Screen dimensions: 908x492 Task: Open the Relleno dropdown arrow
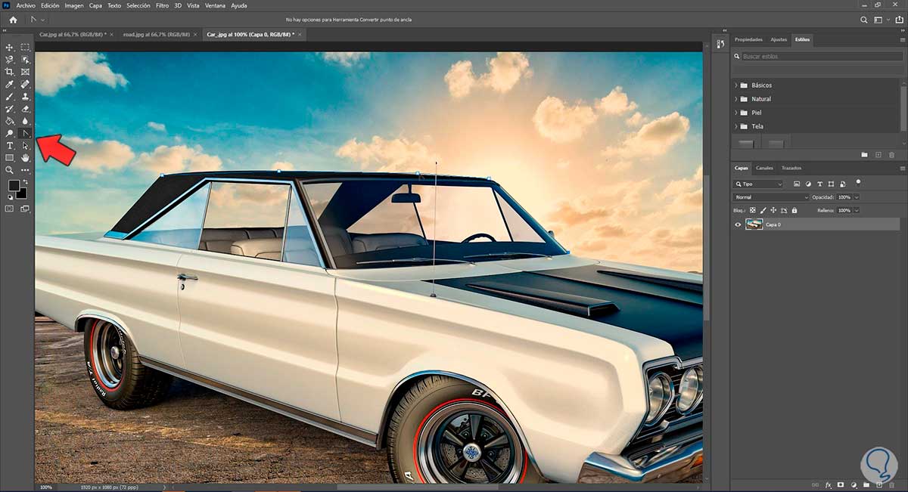(856, 210)
